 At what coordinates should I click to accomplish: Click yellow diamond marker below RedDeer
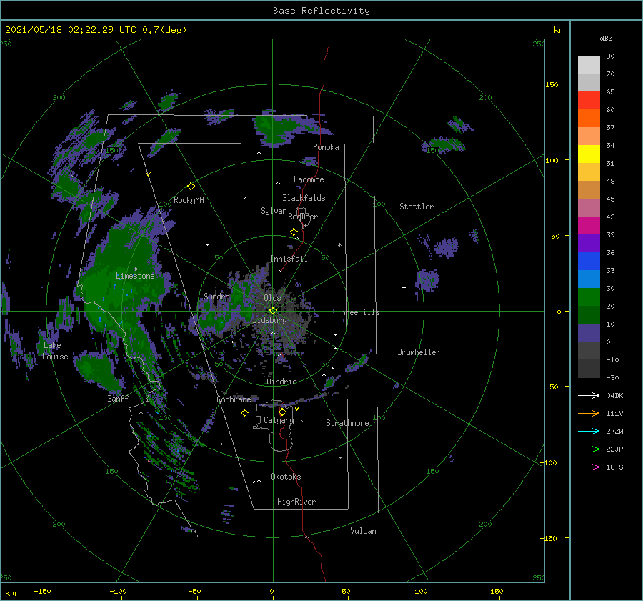(x=294, y=232)
